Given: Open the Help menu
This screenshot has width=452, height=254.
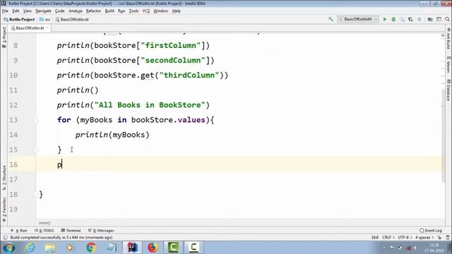Looking at the screenshot, I should tap(177, 11).
